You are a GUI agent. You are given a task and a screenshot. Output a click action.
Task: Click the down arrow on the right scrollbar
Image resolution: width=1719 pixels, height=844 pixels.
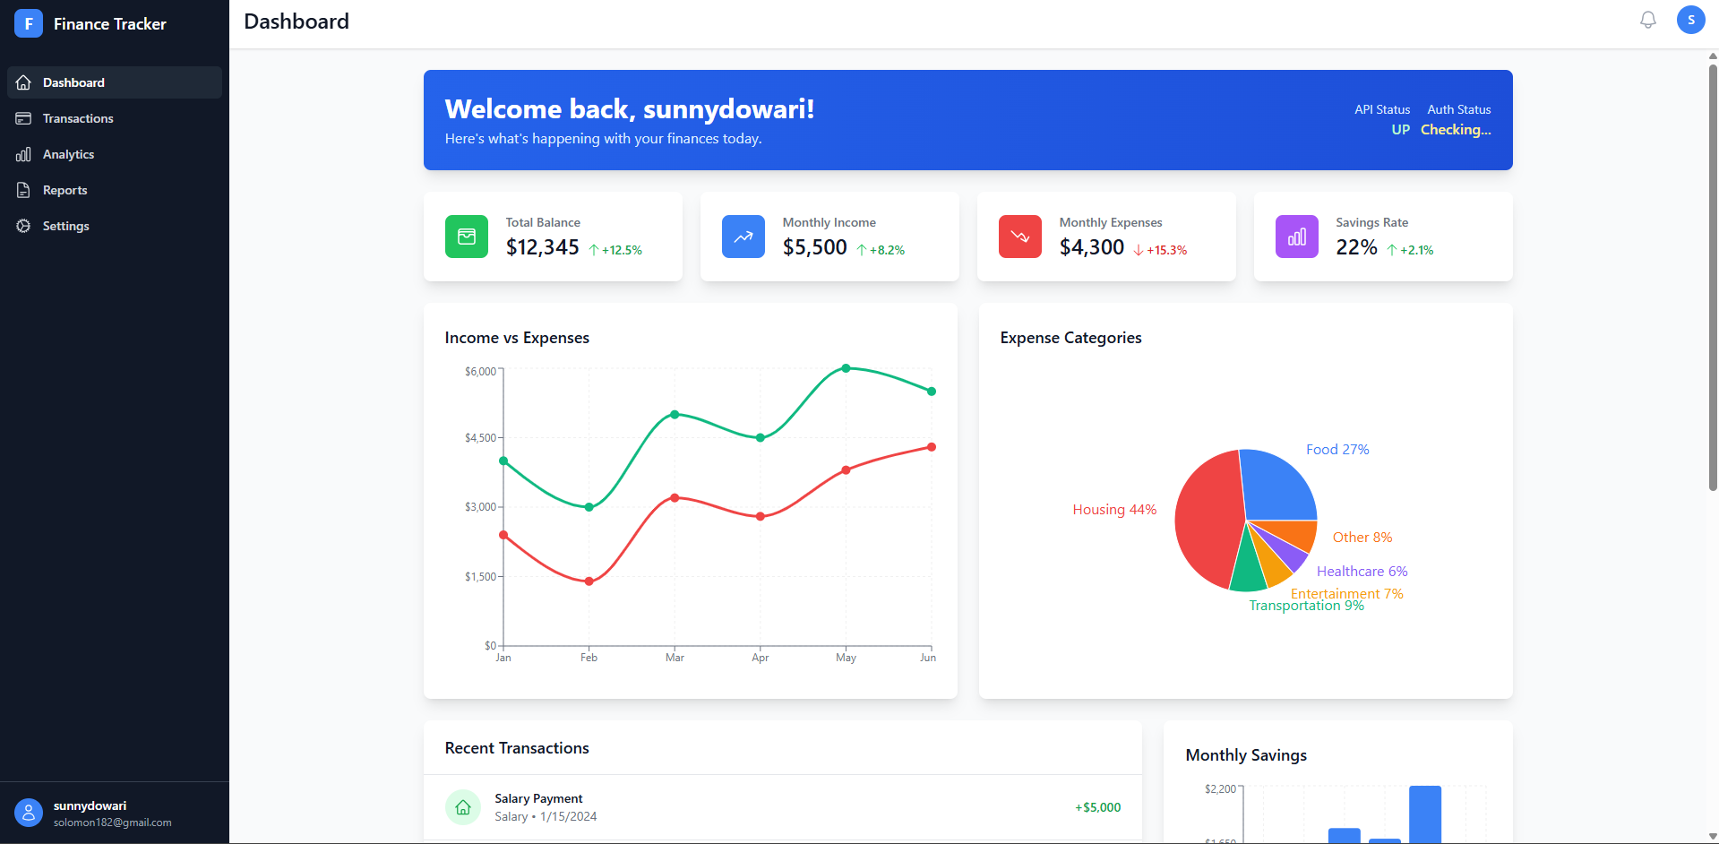pyautogui.click(x=1711, y=835)
